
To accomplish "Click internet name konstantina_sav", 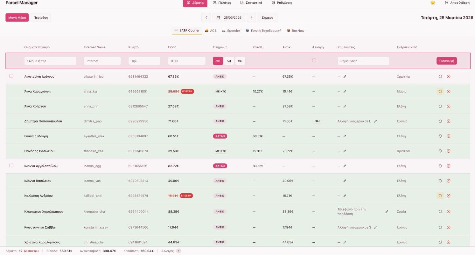I will [x=96, y=227].
